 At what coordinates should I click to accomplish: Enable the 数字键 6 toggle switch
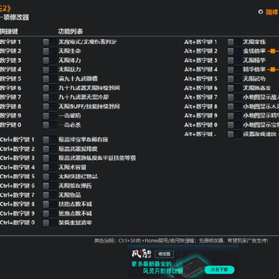click(x=50, y=88)
